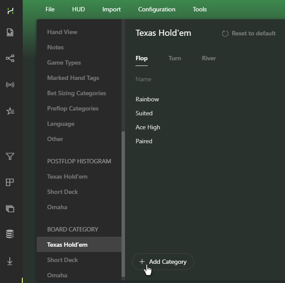The image size is (285, 283).
Task: Select the Ace High category row
Action: coord(148,127)
